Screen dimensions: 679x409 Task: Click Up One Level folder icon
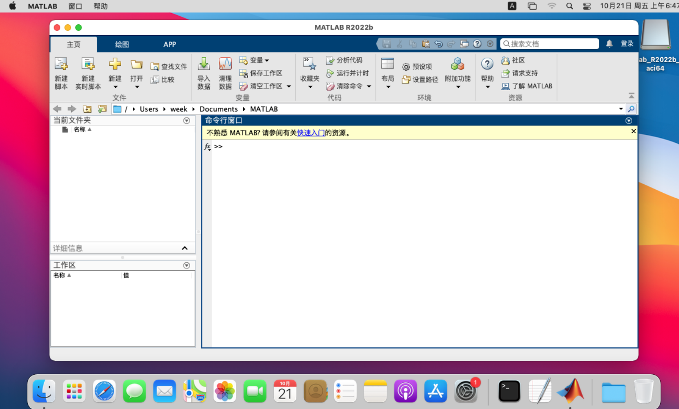click(87, 109)
